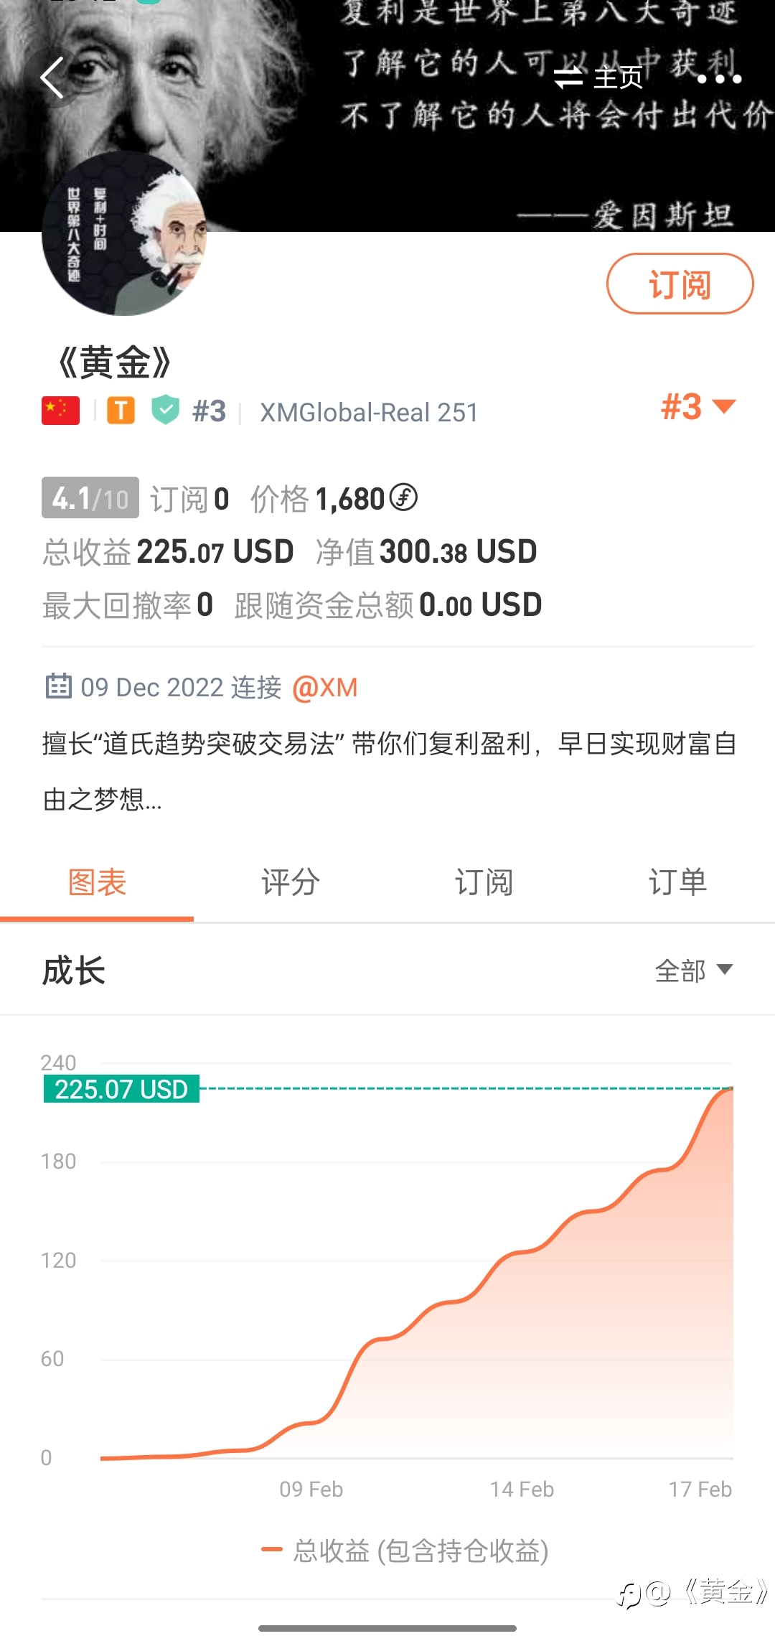Viewport: 775px width, 1636px height.
Task: Tap the back arrow icon
Action: tap(52, 77)
